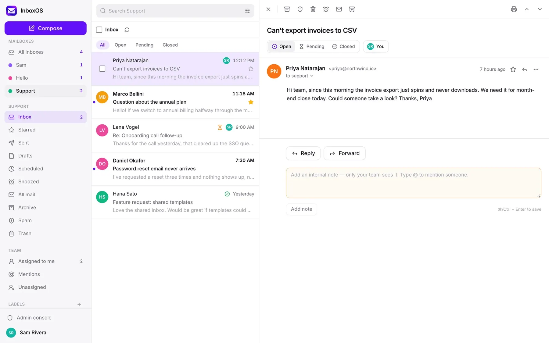Image resolution: width=549 pixels, height=343 pixels.
Task: Go to previous conversation with up chevron
Action: coord(527,9)
